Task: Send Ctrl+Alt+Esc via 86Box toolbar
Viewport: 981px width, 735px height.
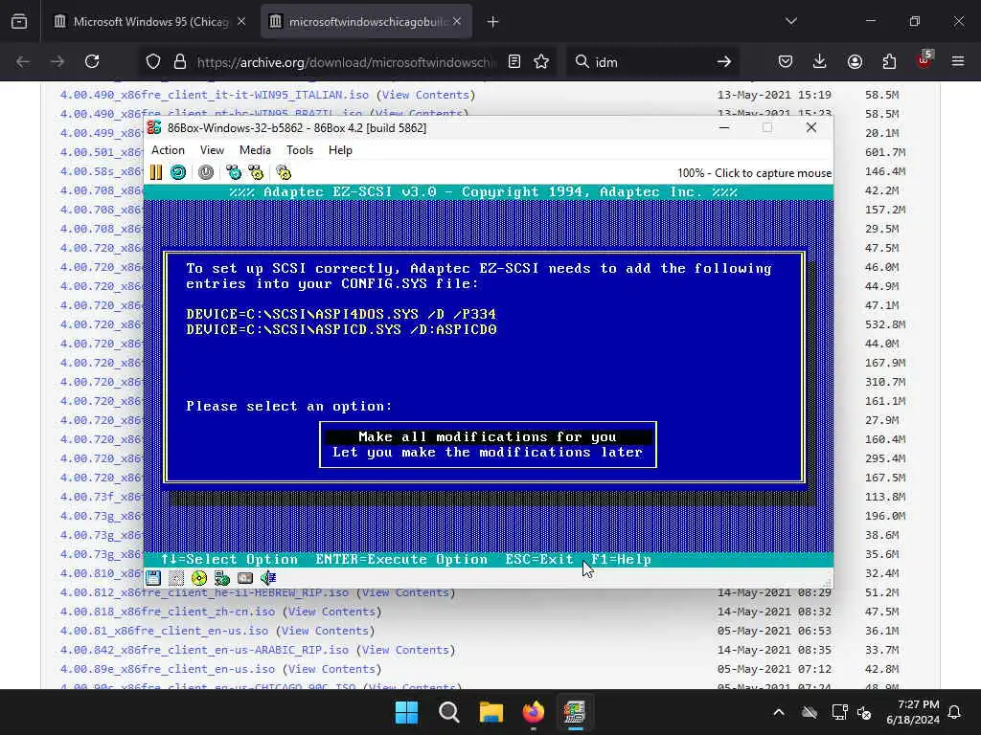Action: (256, 172)
